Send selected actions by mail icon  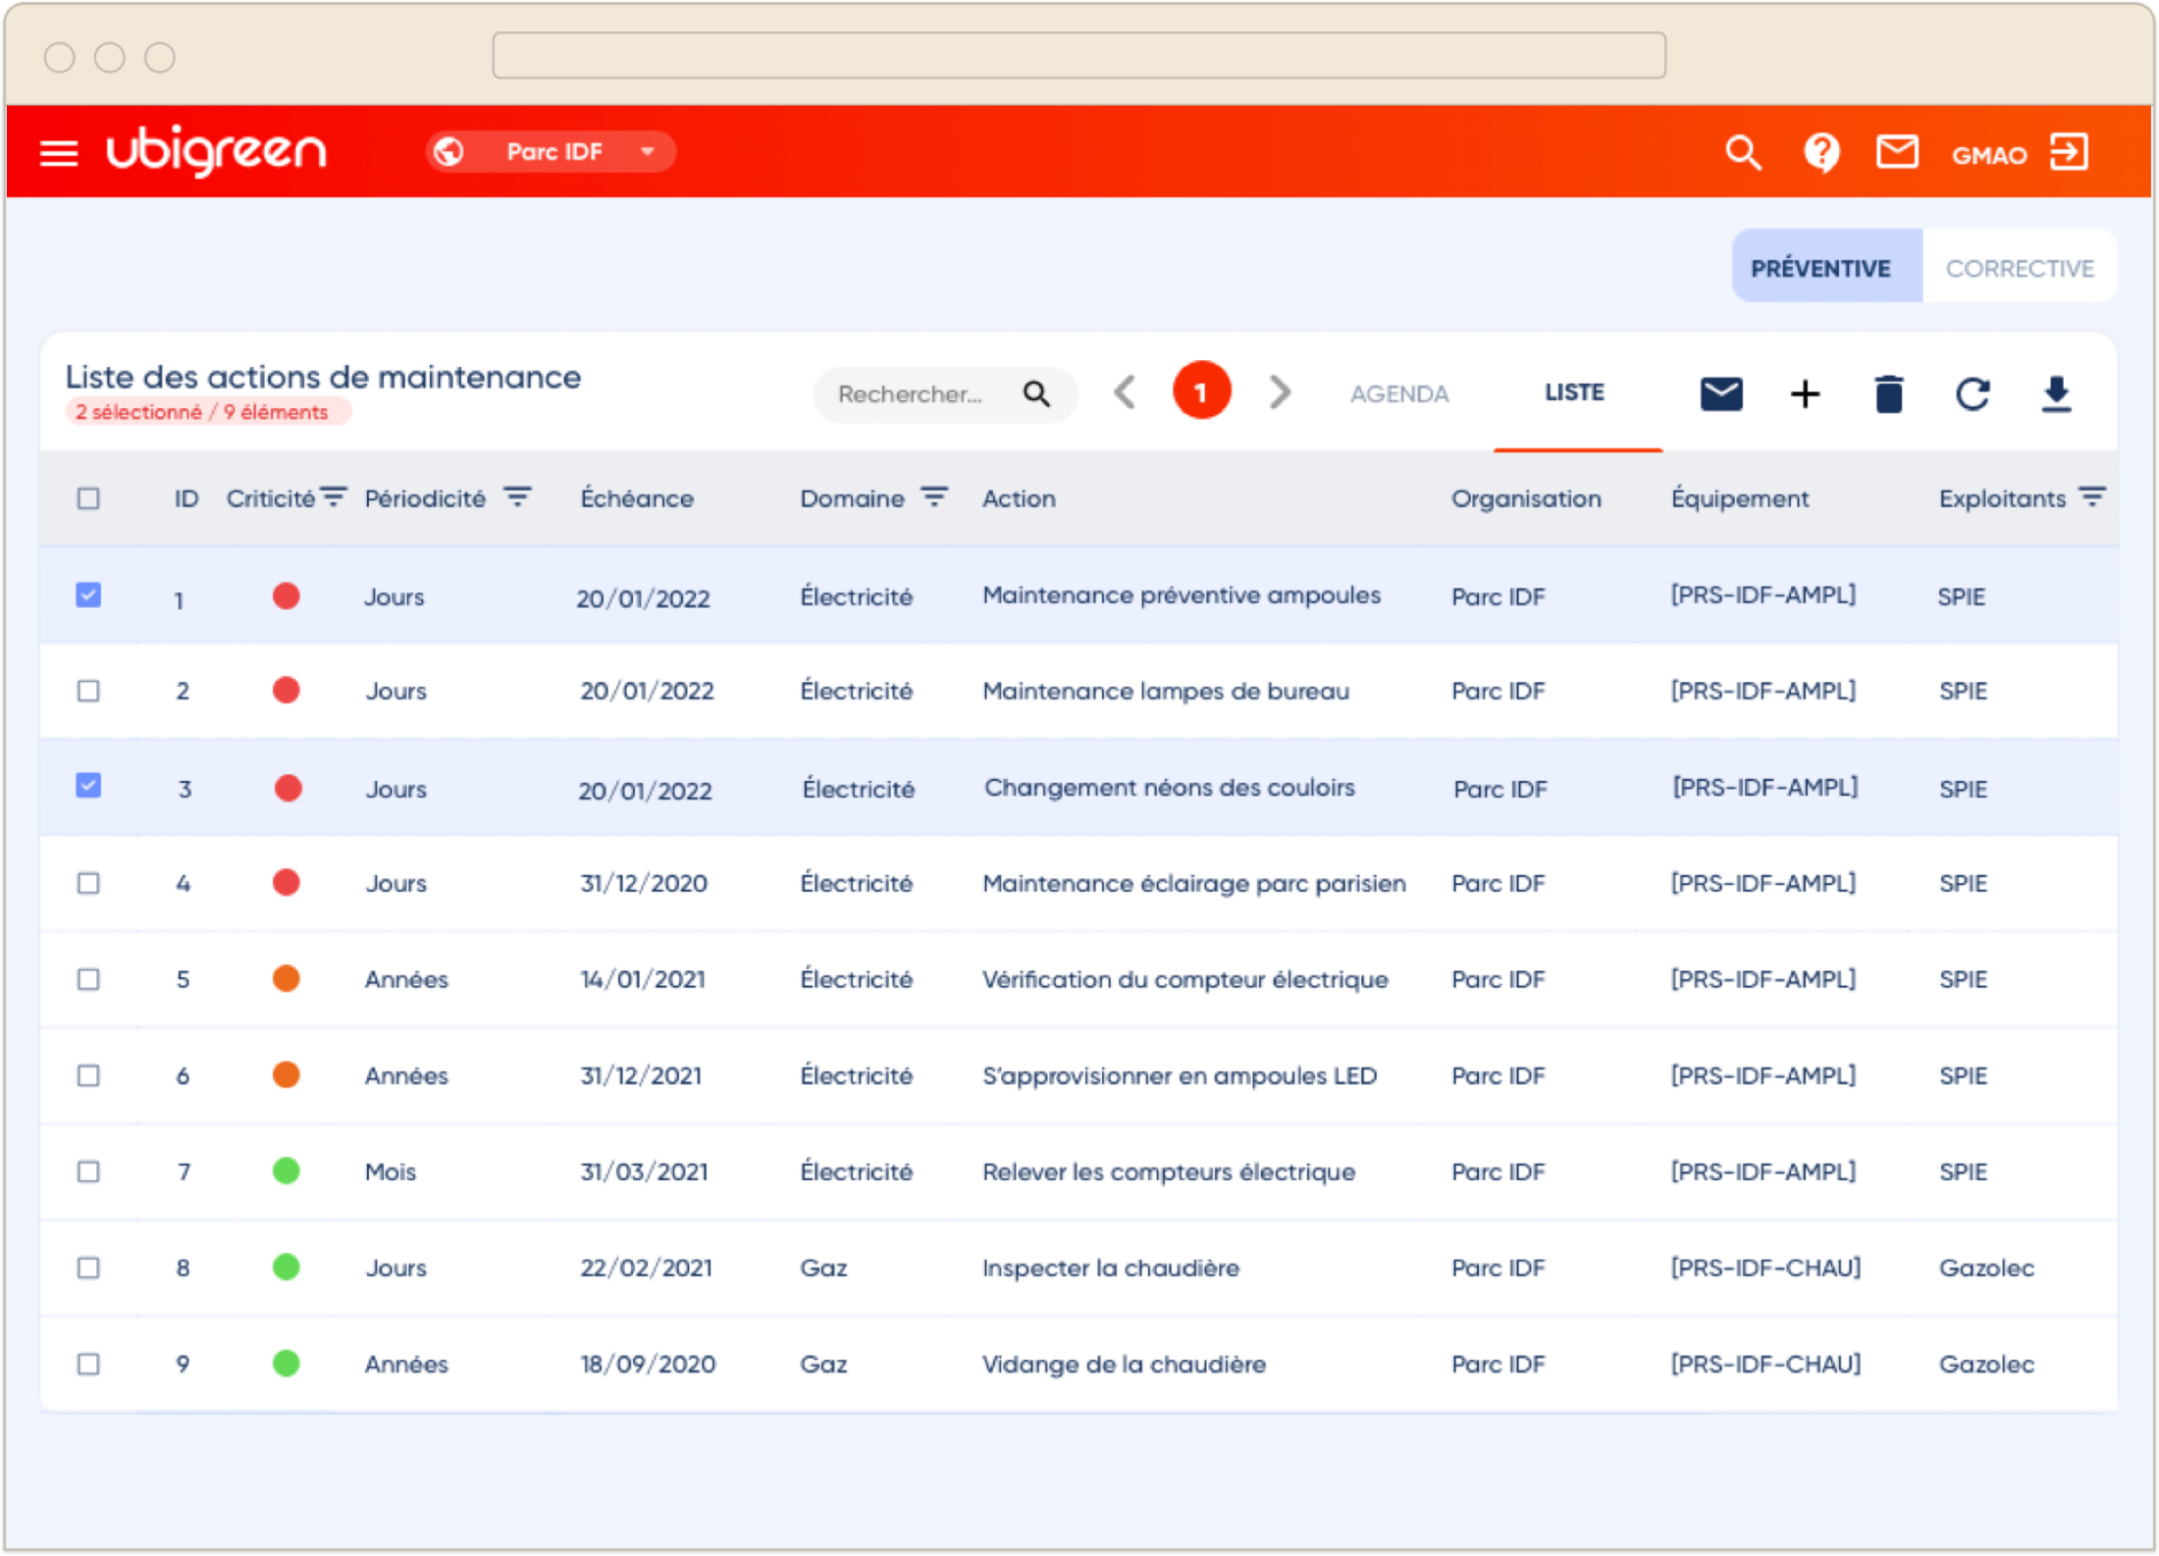pos(1720,394)
